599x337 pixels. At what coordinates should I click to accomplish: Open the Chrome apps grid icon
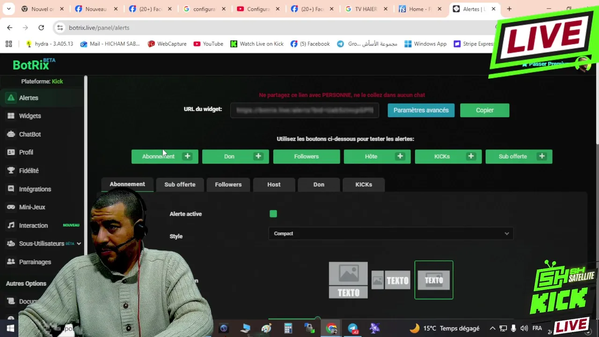tap(8, 44)
